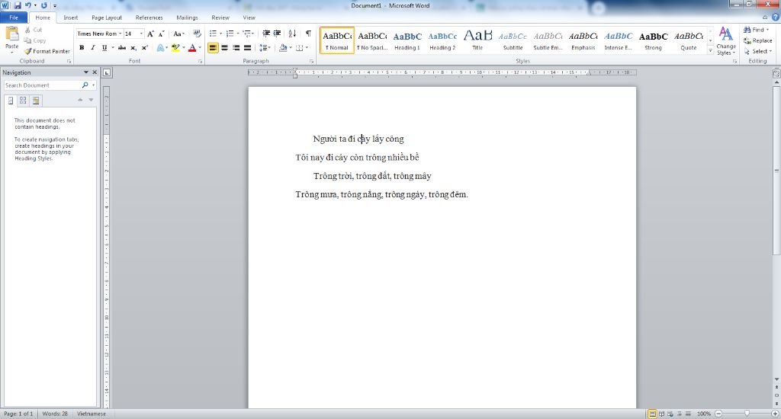781x419 pixels.
Task: Apply subscript formatting
Action: pyautogui.click(x=133, y=48)
